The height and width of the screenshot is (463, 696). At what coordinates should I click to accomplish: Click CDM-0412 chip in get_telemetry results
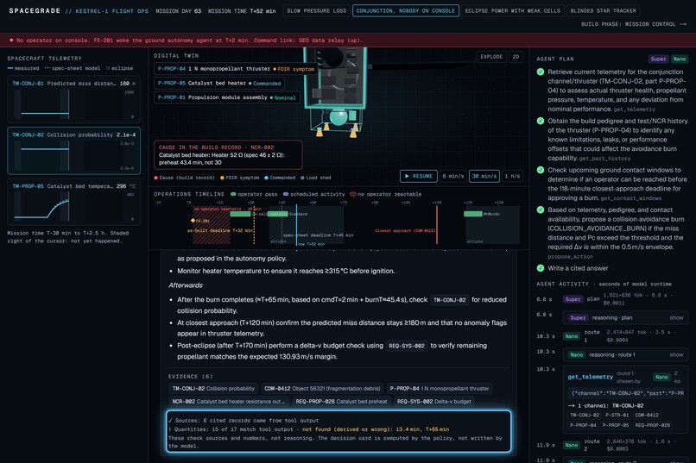click(x=646, y=416)
